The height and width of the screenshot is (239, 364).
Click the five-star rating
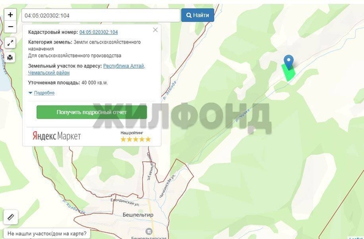pyautogui.click(x=135, y=139)
